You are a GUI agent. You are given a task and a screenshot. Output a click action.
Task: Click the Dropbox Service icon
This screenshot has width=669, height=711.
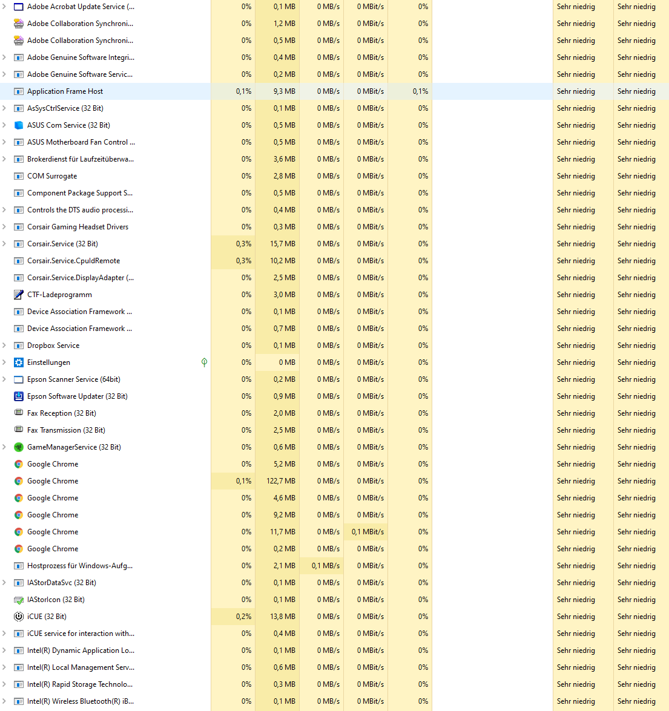point(19,346)
